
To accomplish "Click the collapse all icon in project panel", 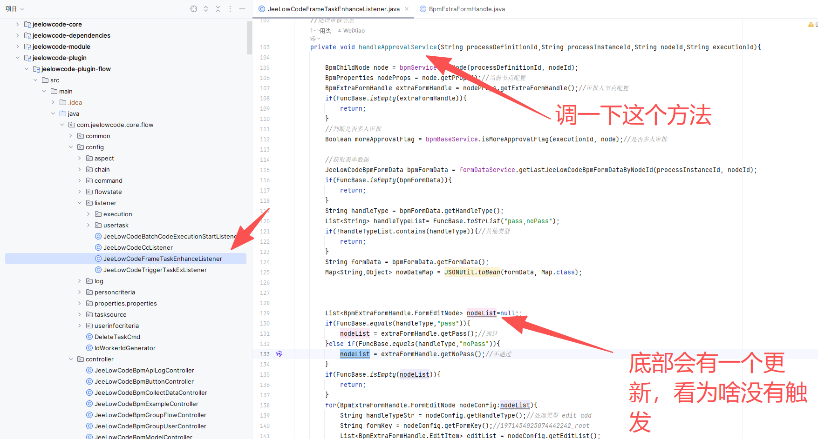I will (x=218, y=9).
